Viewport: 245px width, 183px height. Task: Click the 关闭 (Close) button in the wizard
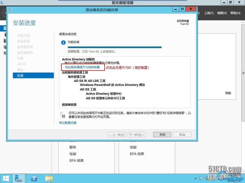[x=162, y=135]
